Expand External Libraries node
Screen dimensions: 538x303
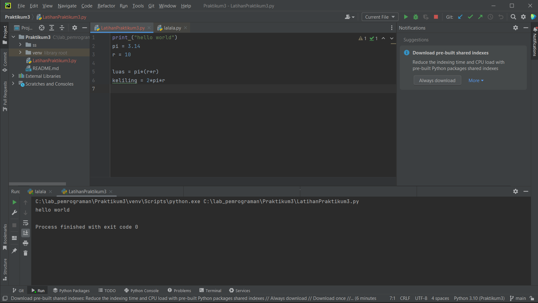tap(13, 76)
